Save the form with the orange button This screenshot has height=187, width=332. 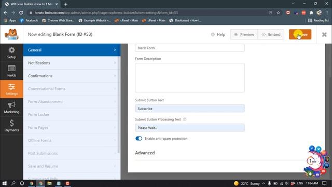[x=300, y=34]
